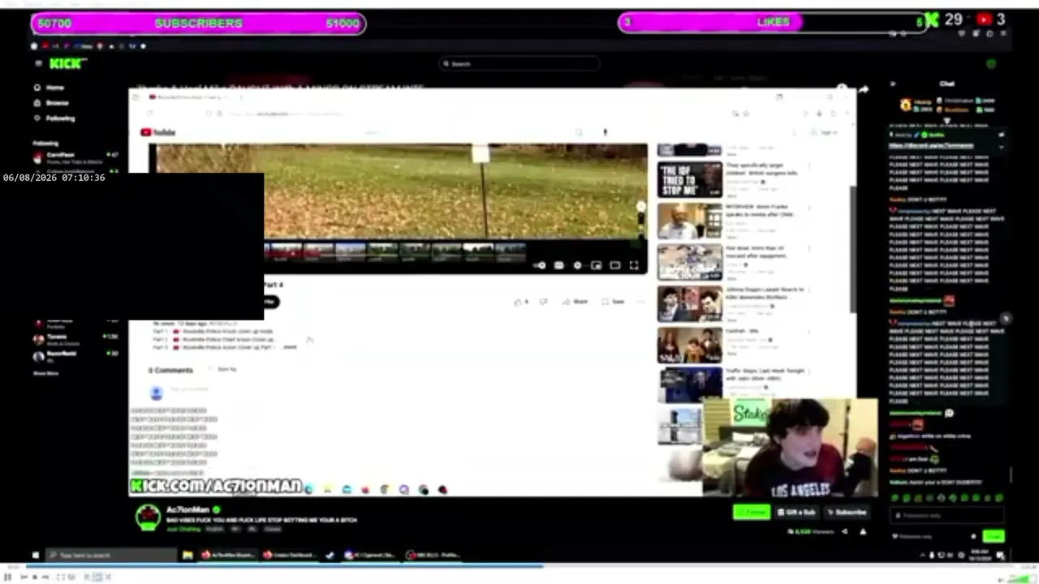Toggle YouTube theater mode

point(614,265)
